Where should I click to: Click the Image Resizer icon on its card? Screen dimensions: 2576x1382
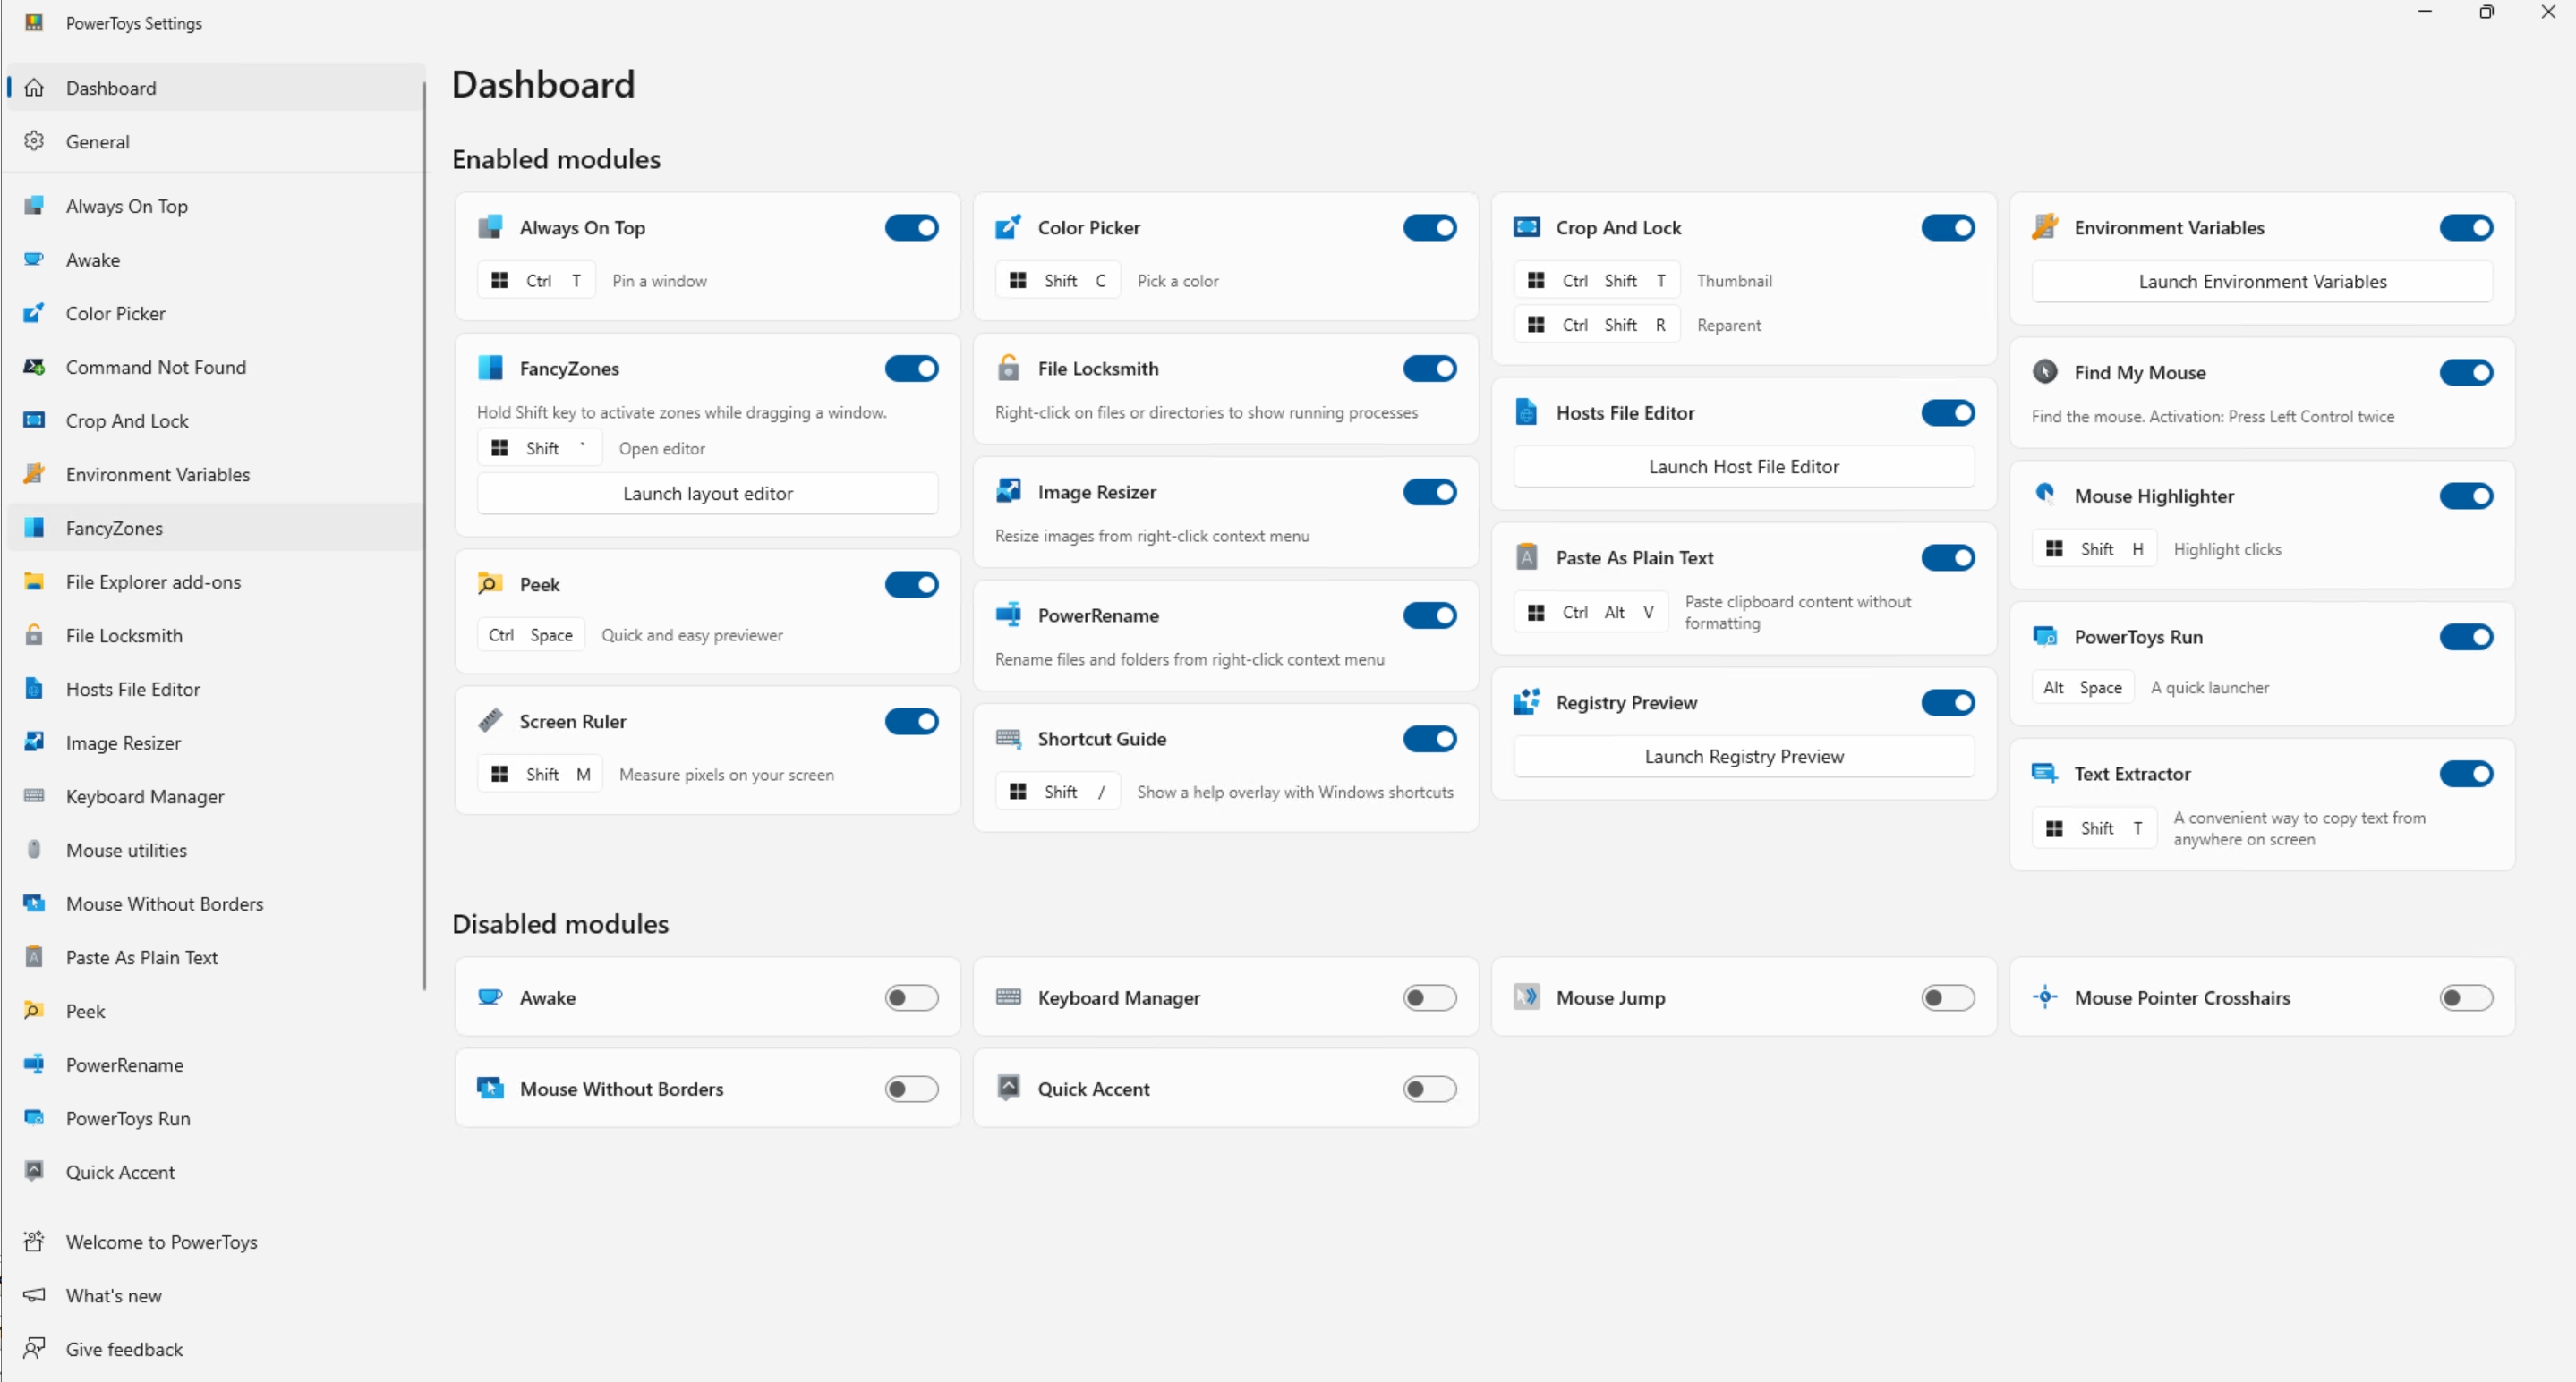[x=1009, y=491]
